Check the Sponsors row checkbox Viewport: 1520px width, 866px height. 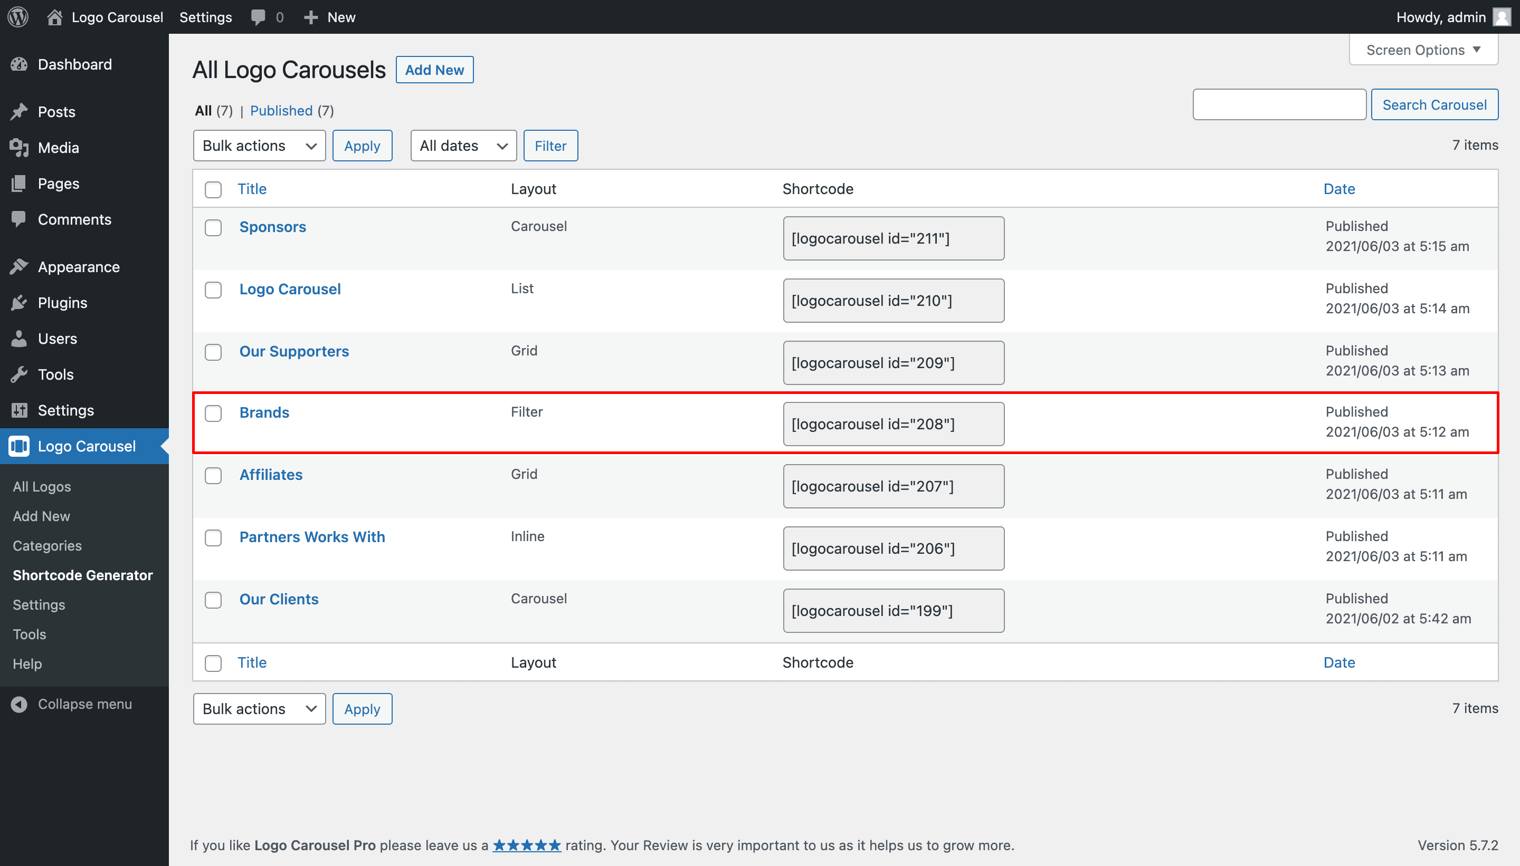pos(213,228)
